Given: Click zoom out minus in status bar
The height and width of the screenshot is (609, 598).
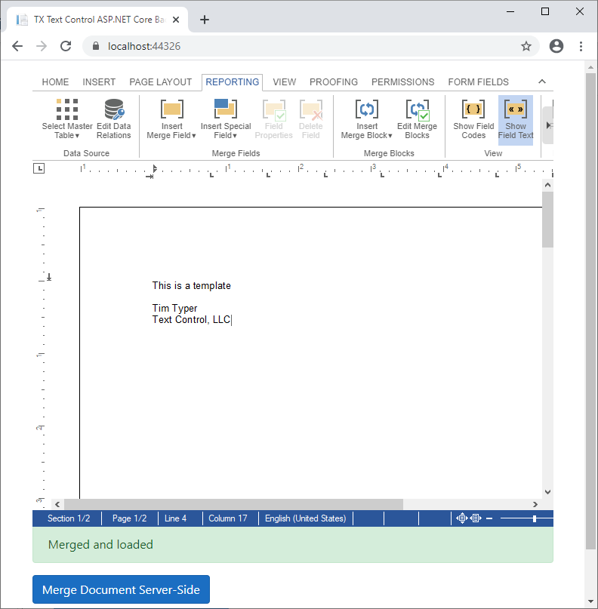Looking at the screenshot, I should coord(489,518).
